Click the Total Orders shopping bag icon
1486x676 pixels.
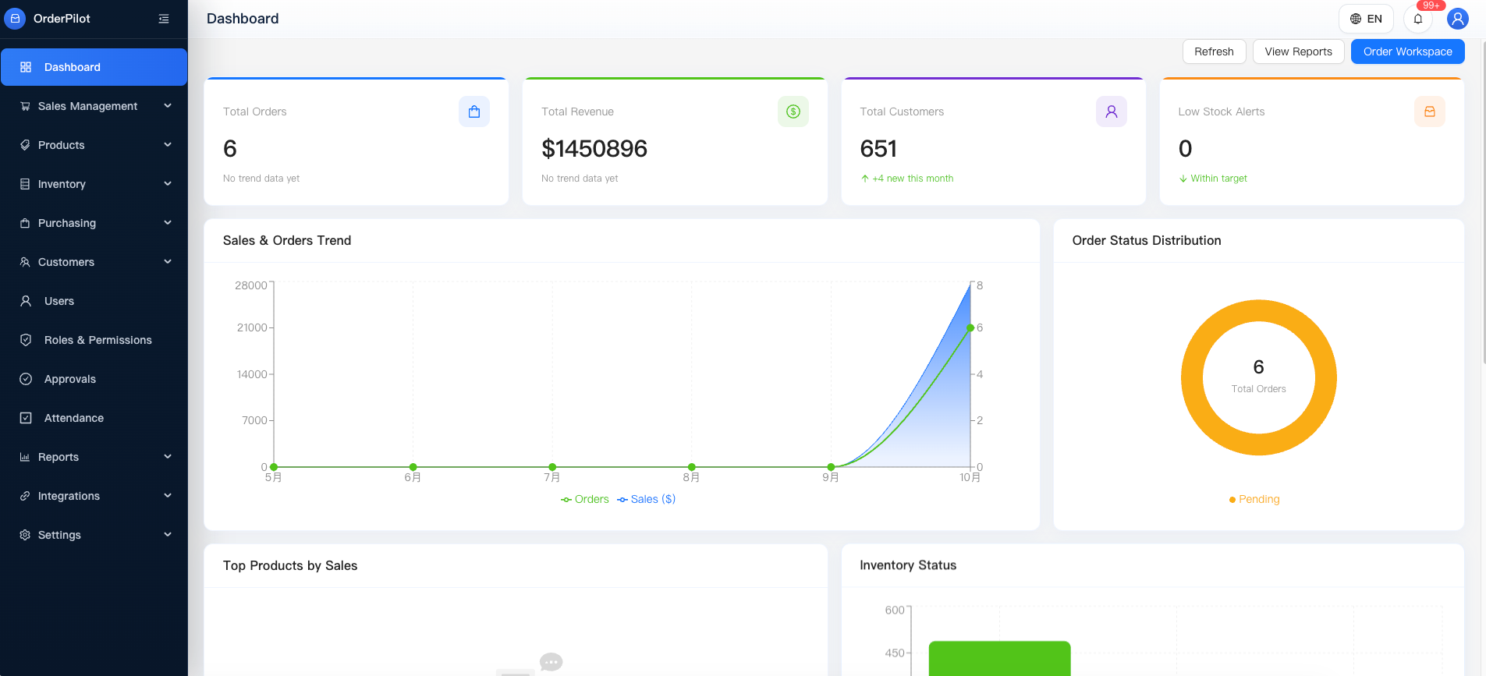[474, 111]
